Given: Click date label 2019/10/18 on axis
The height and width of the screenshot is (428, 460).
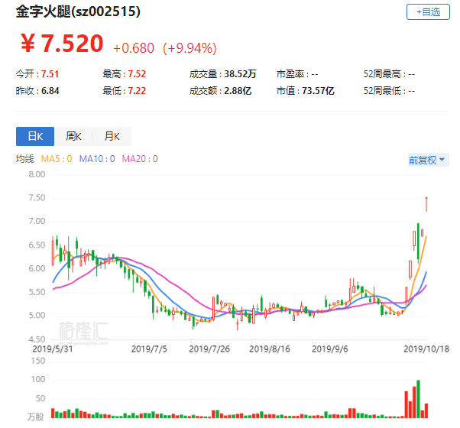Looking at the screenshot, I should tap(426, 349).
